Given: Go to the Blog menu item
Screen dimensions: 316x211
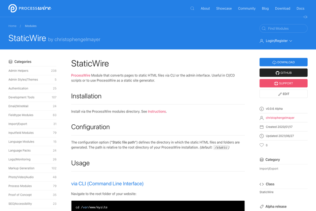Looking at the screenshot, I should pos(265,8).
